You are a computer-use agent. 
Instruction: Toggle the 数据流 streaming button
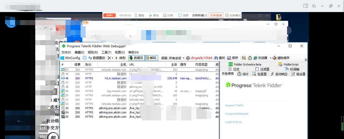point(136,58)
